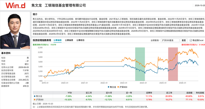This screenshot has width=205, height=109.
Task: Click 跳槽频率 value 8年/次
Action: click(x=26, y=86)
